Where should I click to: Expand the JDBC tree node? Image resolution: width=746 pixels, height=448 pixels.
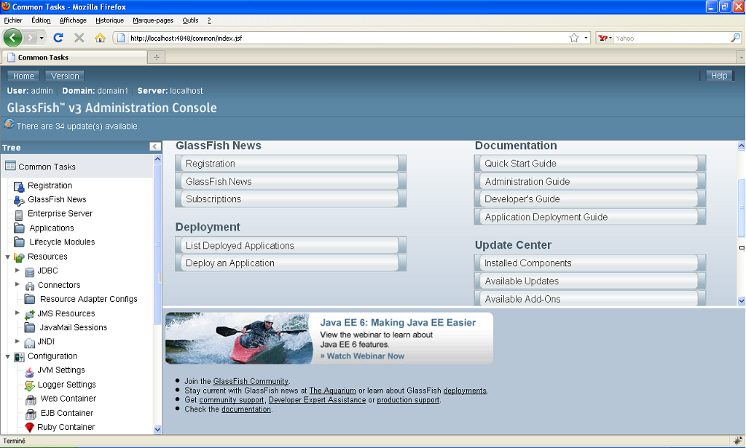[17, 271]
